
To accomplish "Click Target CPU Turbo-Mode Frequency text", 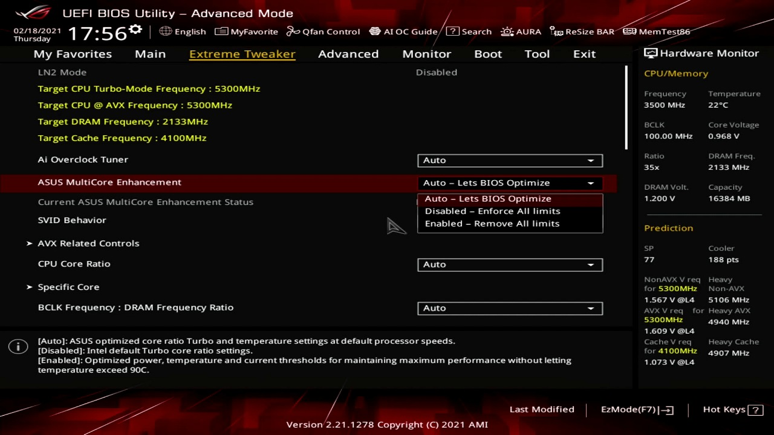I will point(149,89).
